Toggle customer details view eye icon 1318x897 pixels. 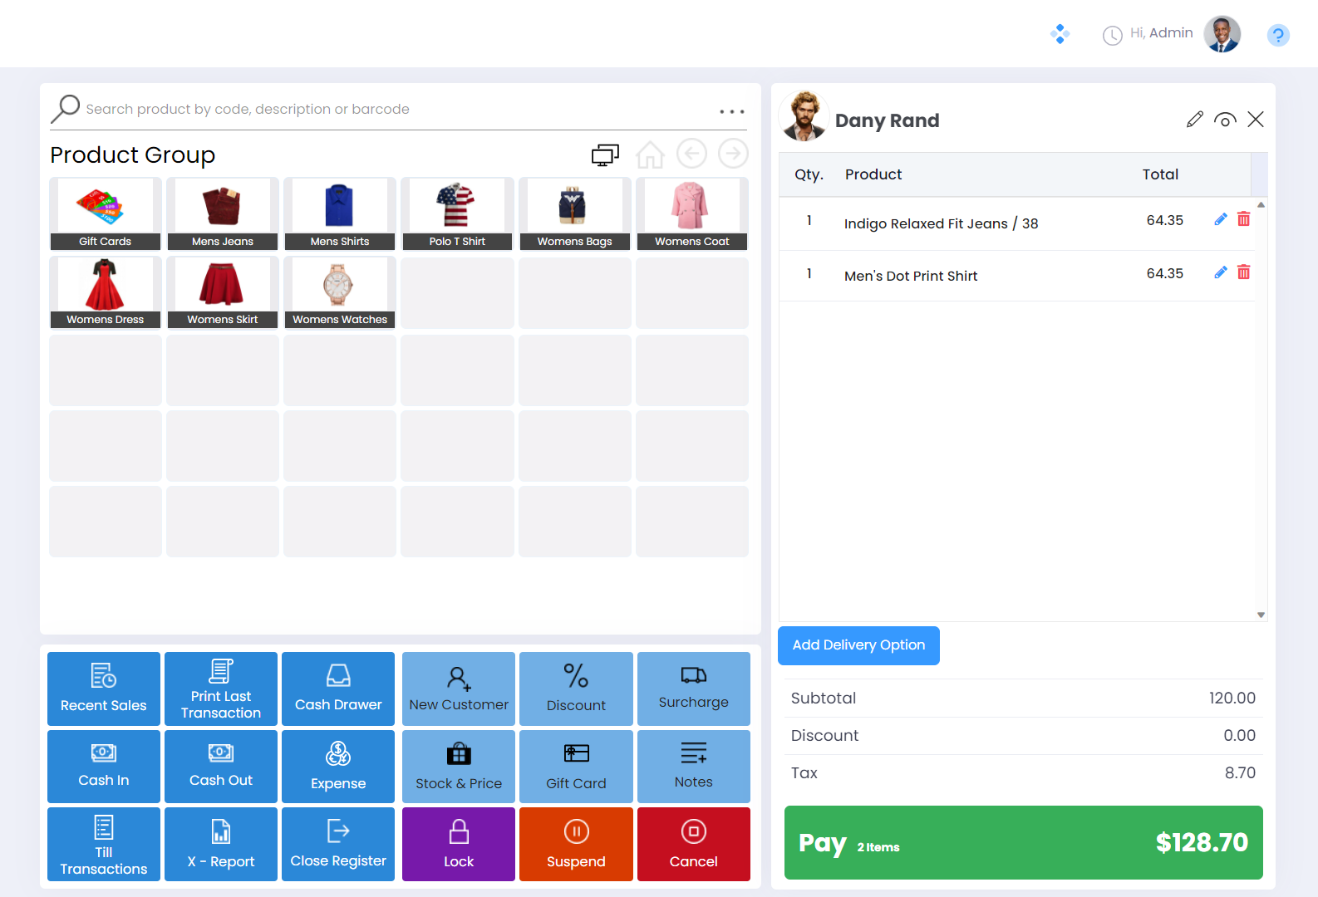coord(1224,120)
